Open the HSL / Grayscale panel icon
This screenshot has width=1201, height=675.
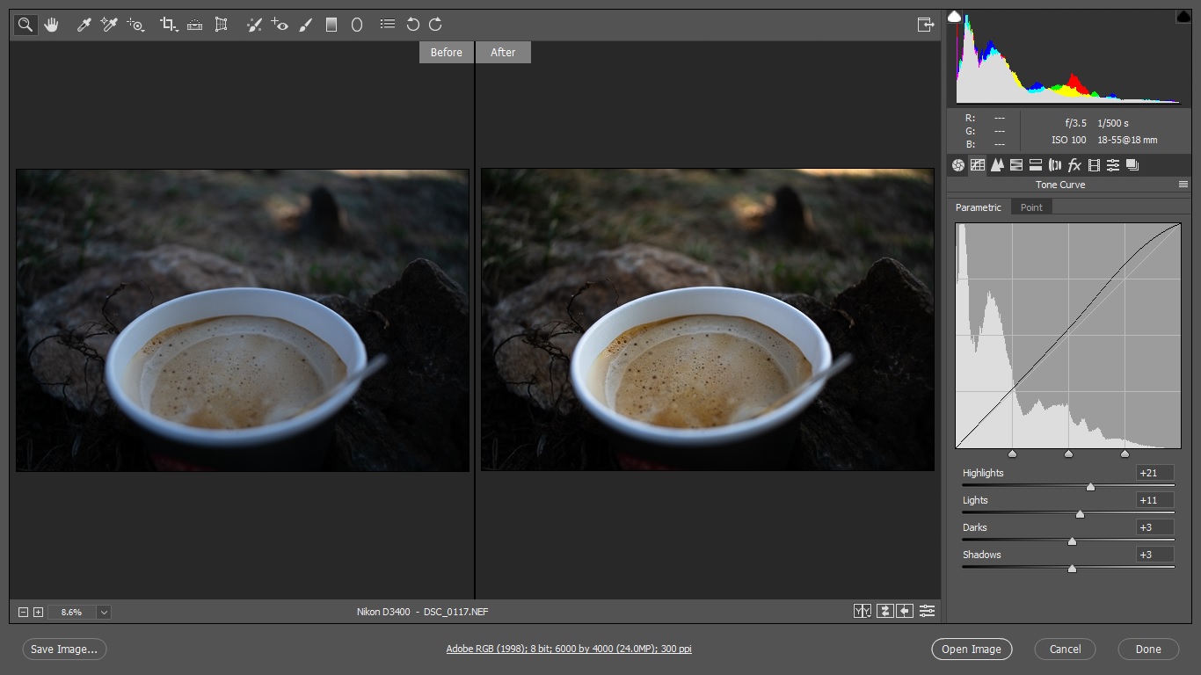(x=1016, y=165)
